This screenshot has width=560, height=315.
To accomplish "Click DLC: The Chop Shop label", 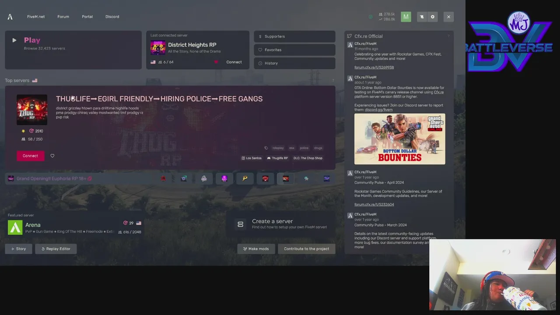I will point(308,158).
